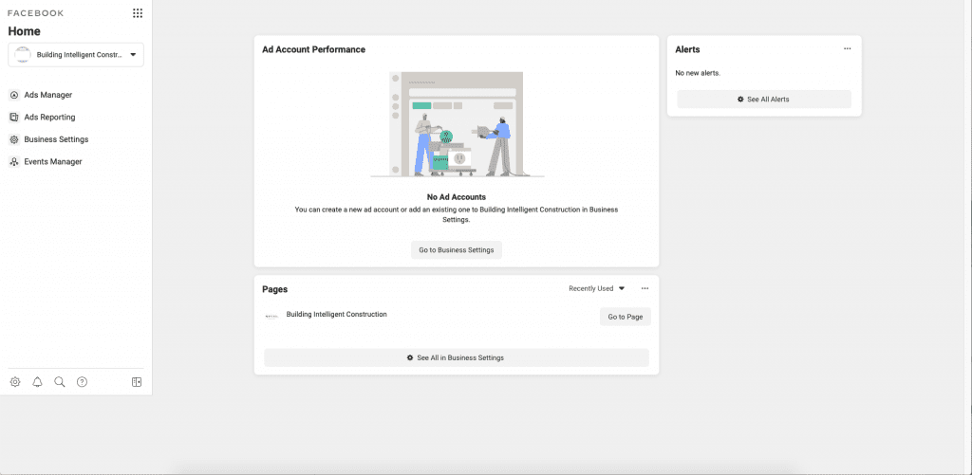
Task: Click the Home heading in sidebar
Action: click(24, 31)
